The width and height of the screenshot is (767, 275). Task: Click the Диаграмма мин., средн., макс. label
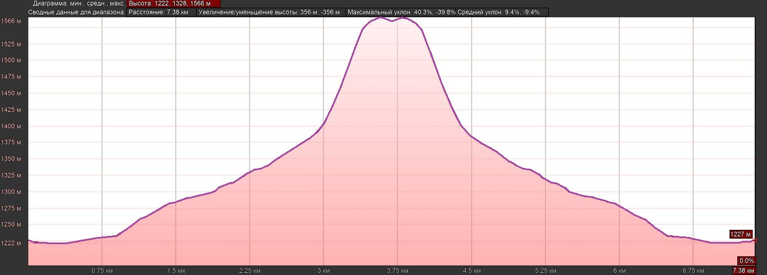(79, 3)
